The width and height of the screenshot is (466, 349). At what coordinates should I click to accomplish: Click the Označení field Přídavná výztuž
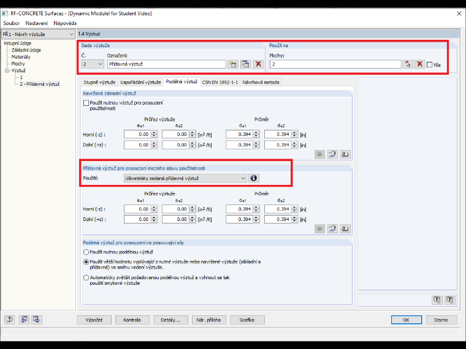pyautogui.click(x=166, y=64)
